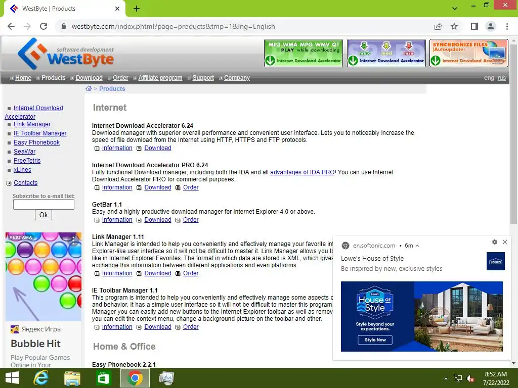Reload the WestByte page
This screenshot has height=388, width=518.
click(x=44, y=26)
